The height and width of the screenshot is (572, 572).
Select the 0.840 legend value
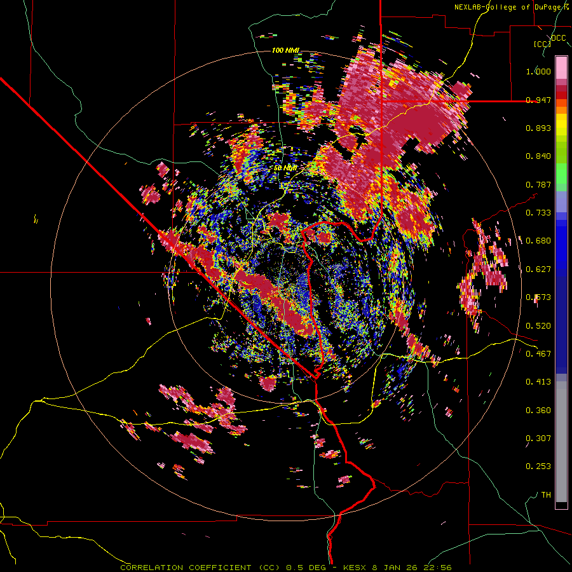tap(538, 156)
